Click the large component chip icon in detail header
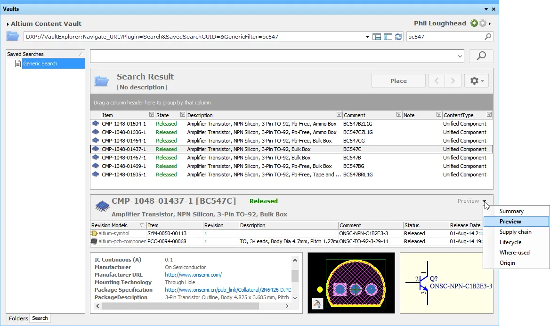This screenshot has height=326, width=550. tap(103, 206)
